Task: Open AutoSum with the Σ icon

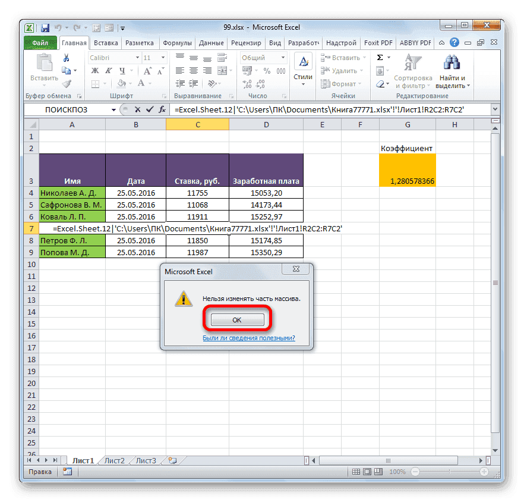Action: click(379, 57)
